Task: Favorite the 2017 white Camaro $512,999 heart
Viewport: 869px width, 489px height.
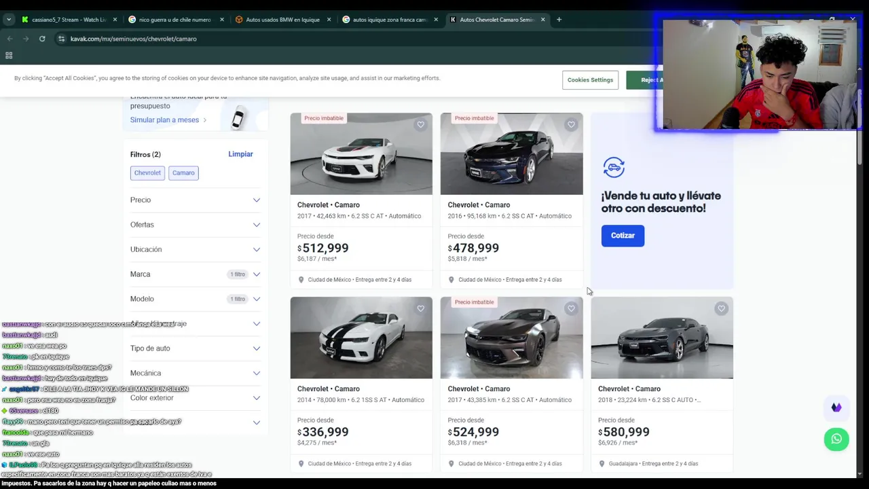Action: [420, 124]
